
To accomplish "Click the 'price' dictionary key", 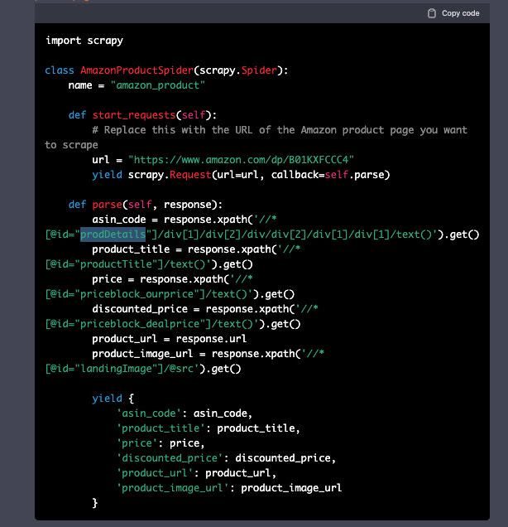I will point(137,443).
